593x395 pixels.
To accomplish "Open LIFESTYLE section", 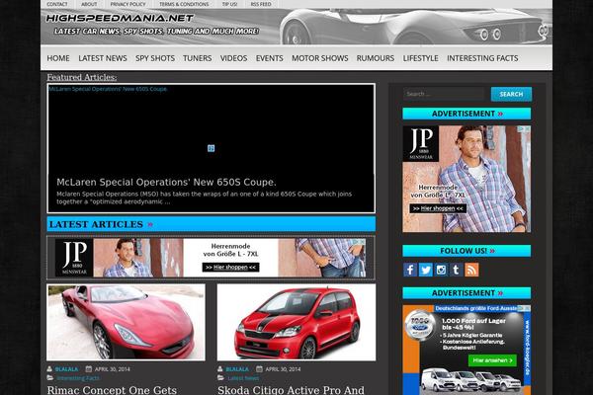I will (421, 58).
